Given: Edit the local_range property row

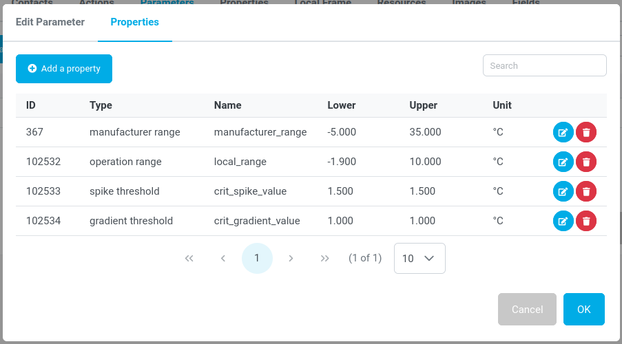Looking at the screenshot, I should [563, 162].
